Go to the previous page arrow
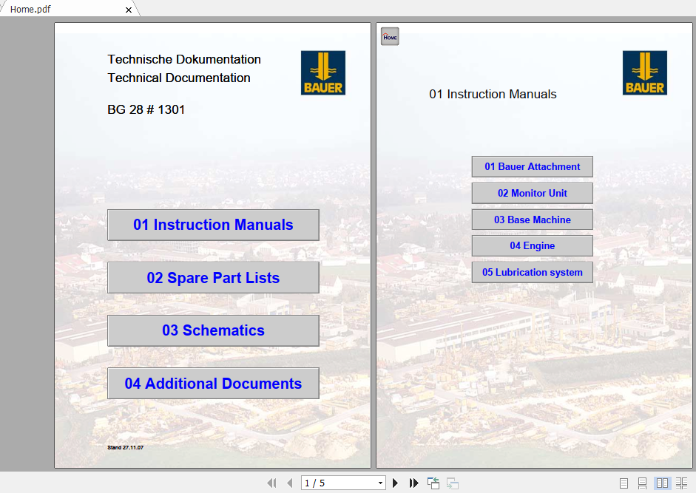Image resolution: width=696 pixels, height=493 pixels. coord(290,483)
